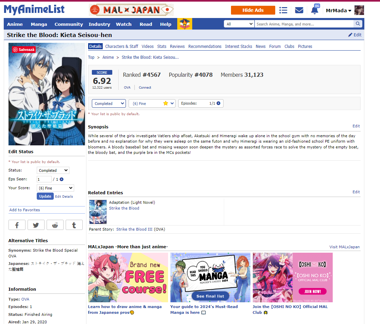380x324 pixels.
Task: Share on Tumblr icon
Action: pyautogui.click(x=74, y=225)
